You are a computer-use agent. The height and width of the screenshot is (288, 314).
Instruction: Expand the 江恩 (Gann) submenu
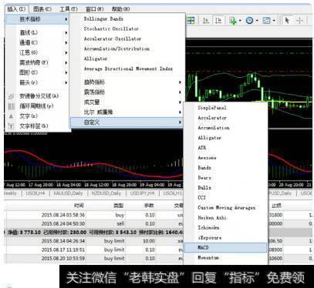[38, 52]
